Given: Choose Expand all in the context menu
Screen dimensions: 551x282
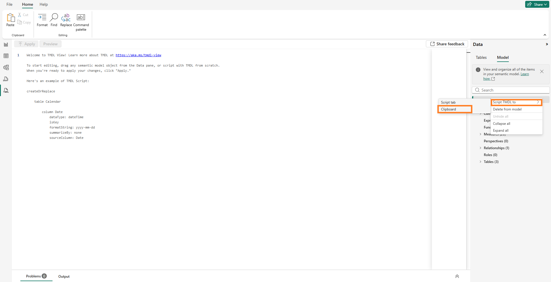Looking at the screenshot, I should coord(517,131).
